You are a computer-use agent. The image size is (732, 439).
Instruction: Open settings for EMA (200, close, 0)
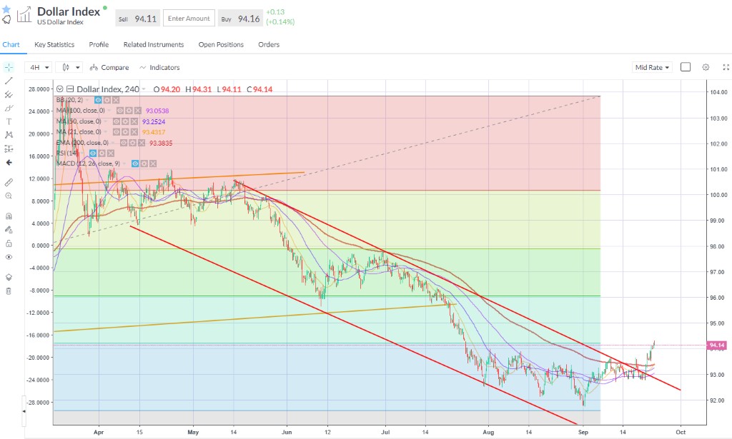[132, 143]
